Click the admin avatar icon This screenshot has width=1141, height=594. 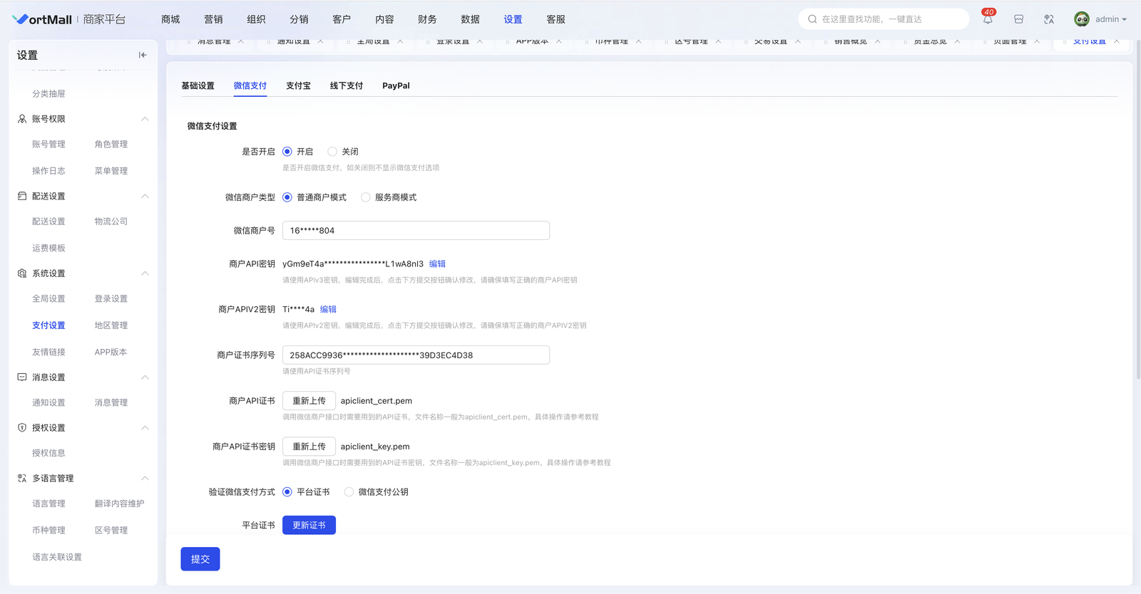(x=1081, y=19)
